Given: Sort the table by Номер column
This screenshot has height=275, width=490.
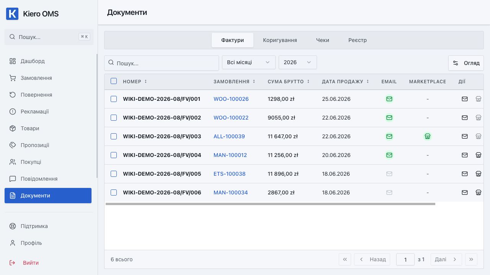Looking at the screenshot, I should [x=135, y=81].
